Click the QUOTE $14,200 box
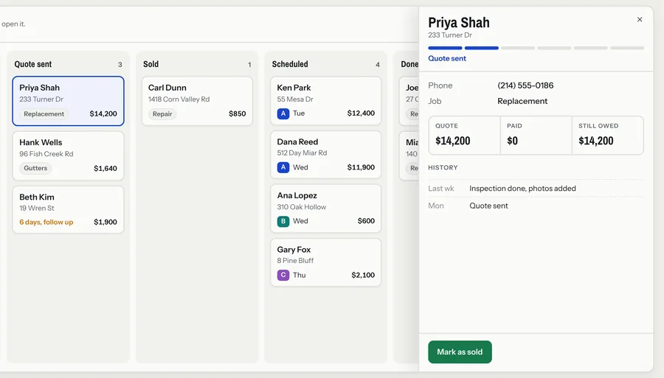664x378 pixels. [x=465, y=136]
